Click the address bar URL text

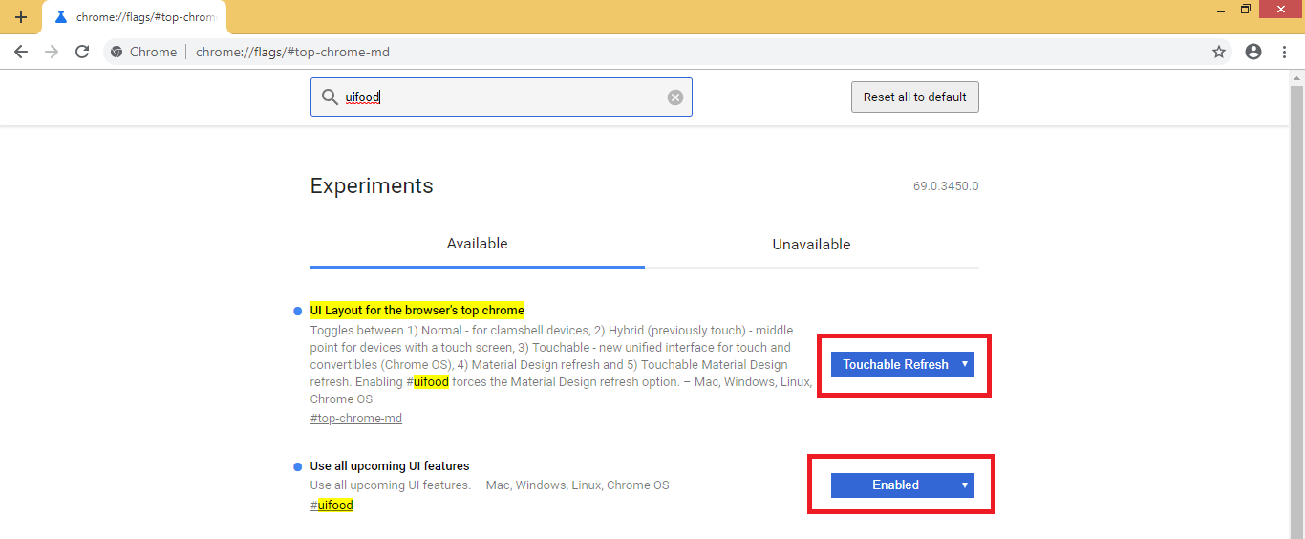tap(292, 52)
